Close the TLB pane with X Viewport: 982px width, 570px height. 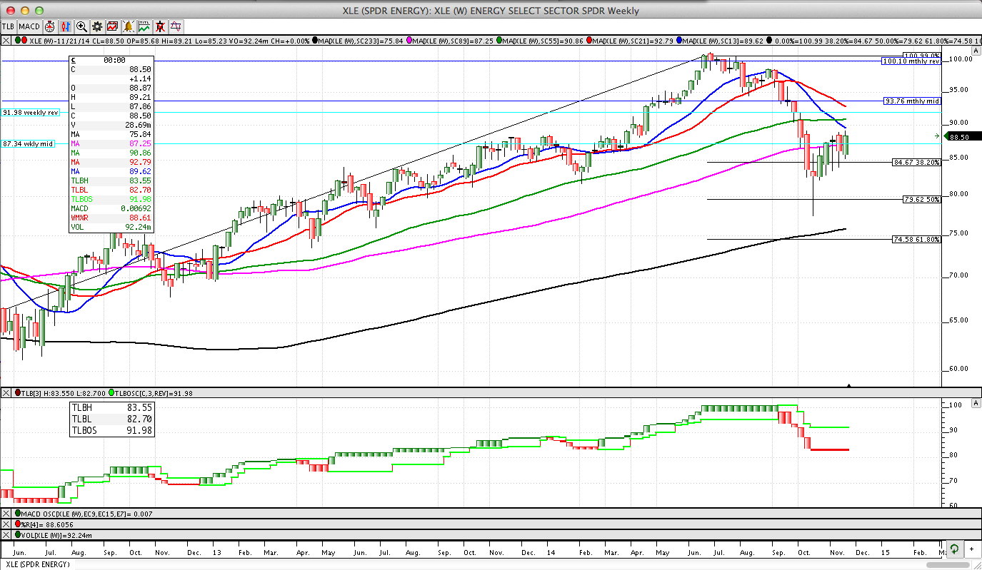(6, 393)
